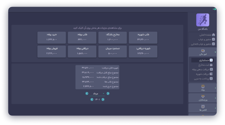This screenshot has height=125, width=225.
Task: Click previous-year arrow beside ۱۴۰۱
Action: [103, 100]
